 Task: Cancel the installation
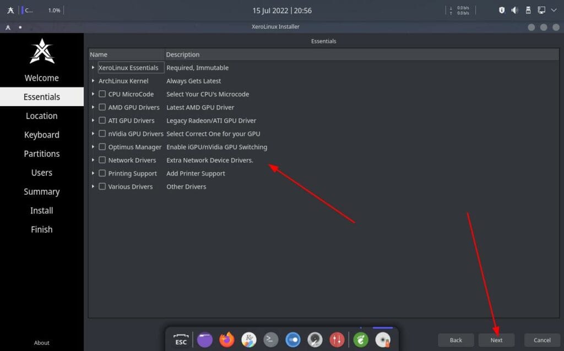coord(542,340)
